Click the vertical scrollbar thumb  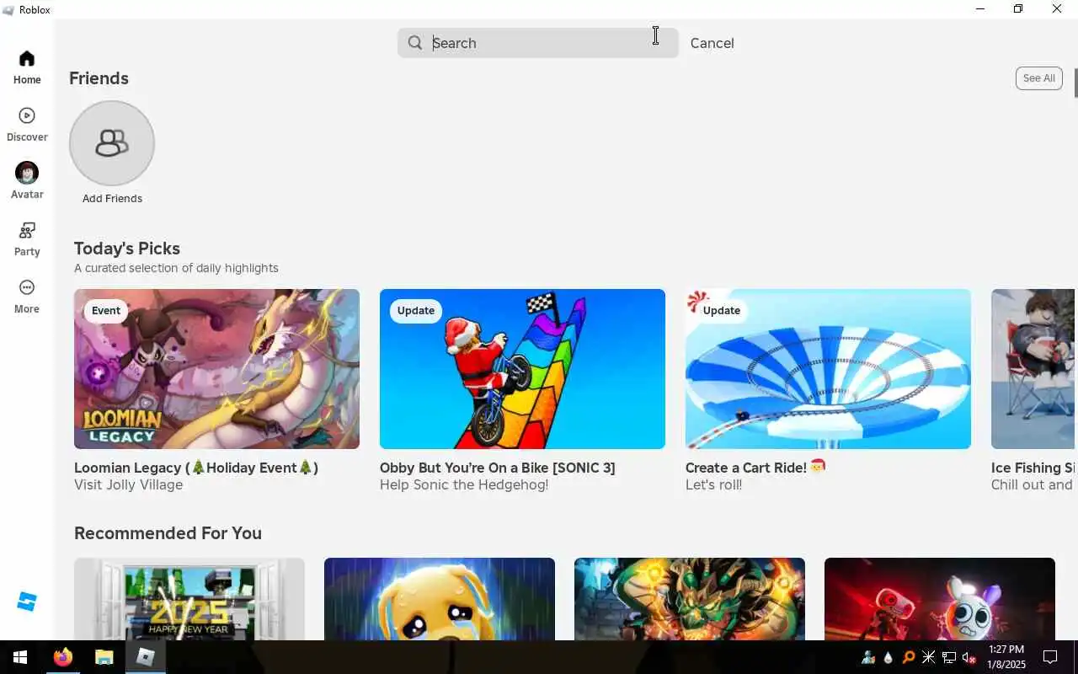tap(1075, 82)
